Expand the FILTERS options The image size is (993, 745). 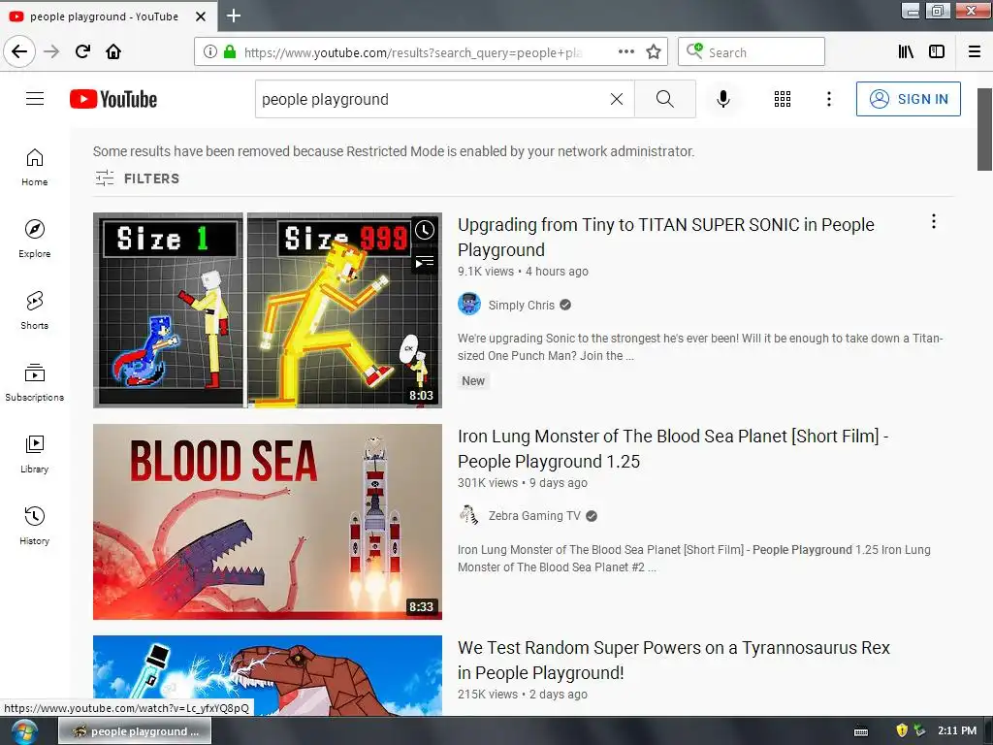138,178
